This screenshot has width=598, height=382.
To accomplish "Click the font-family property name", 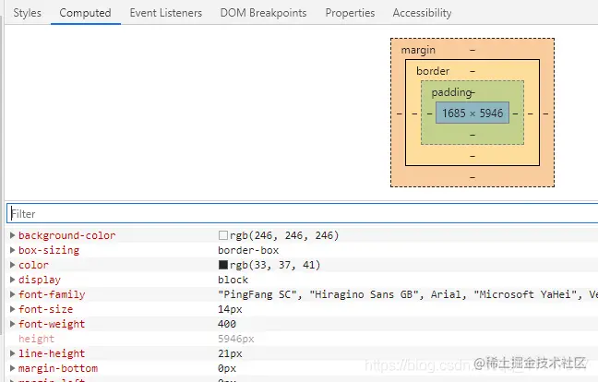I will tap(52, 294).
